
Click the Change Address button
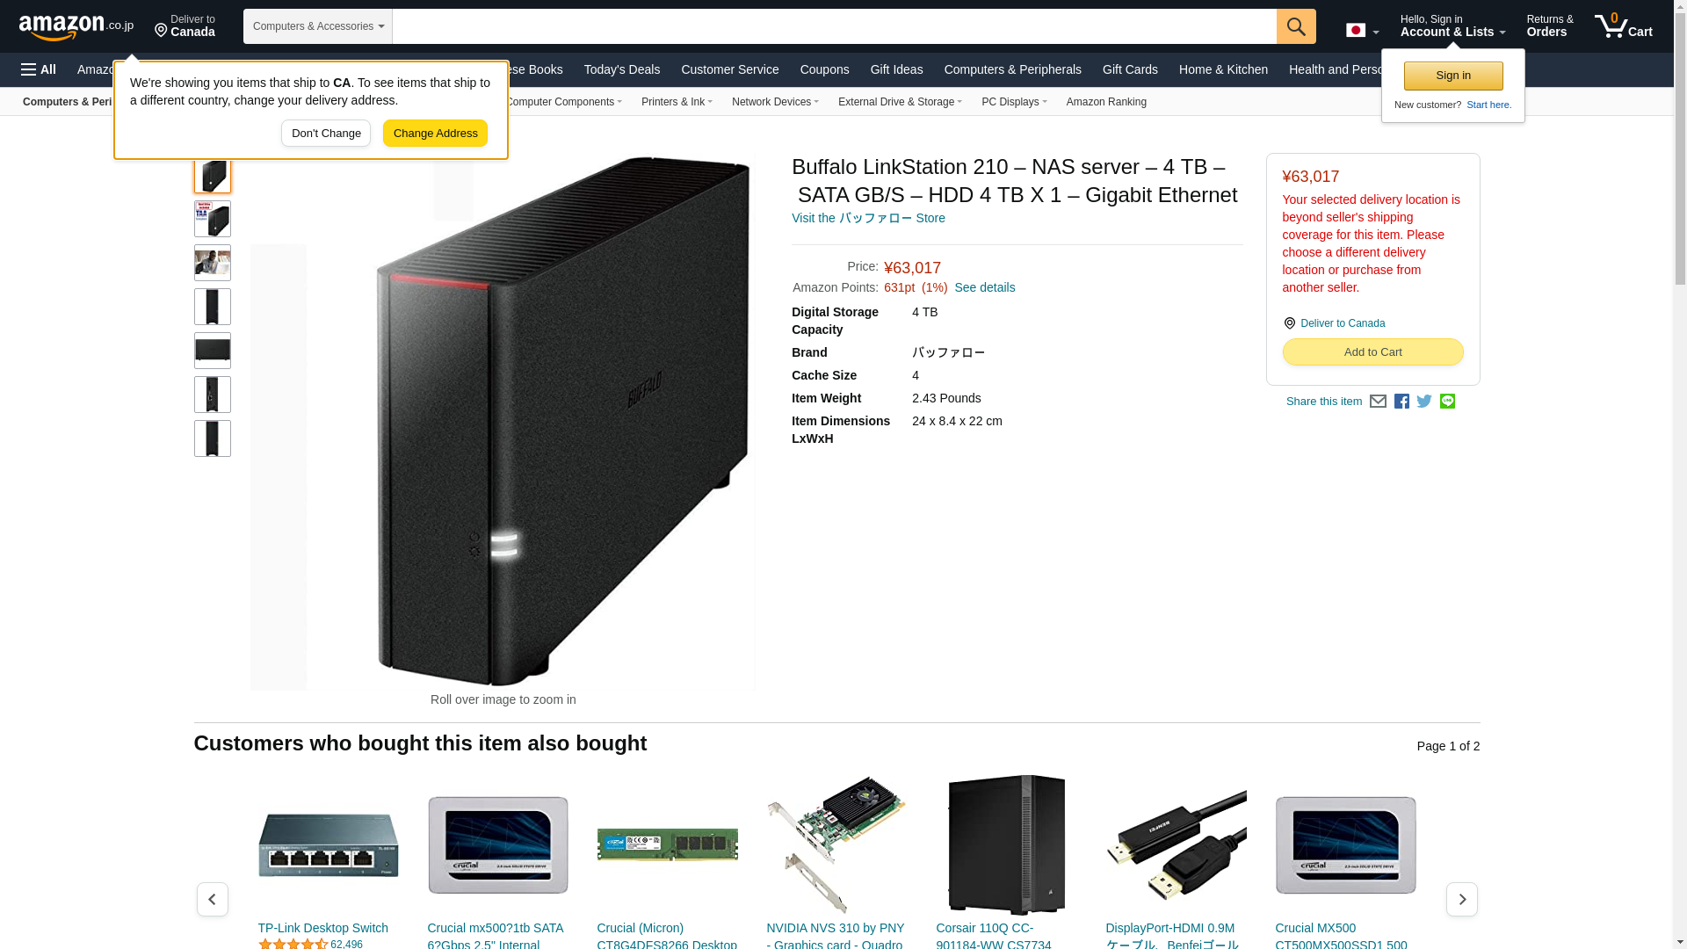click(435, 134)
